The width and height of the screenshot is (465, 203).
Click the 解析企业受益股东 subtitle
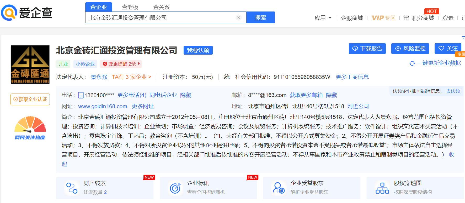click(309, 192)
